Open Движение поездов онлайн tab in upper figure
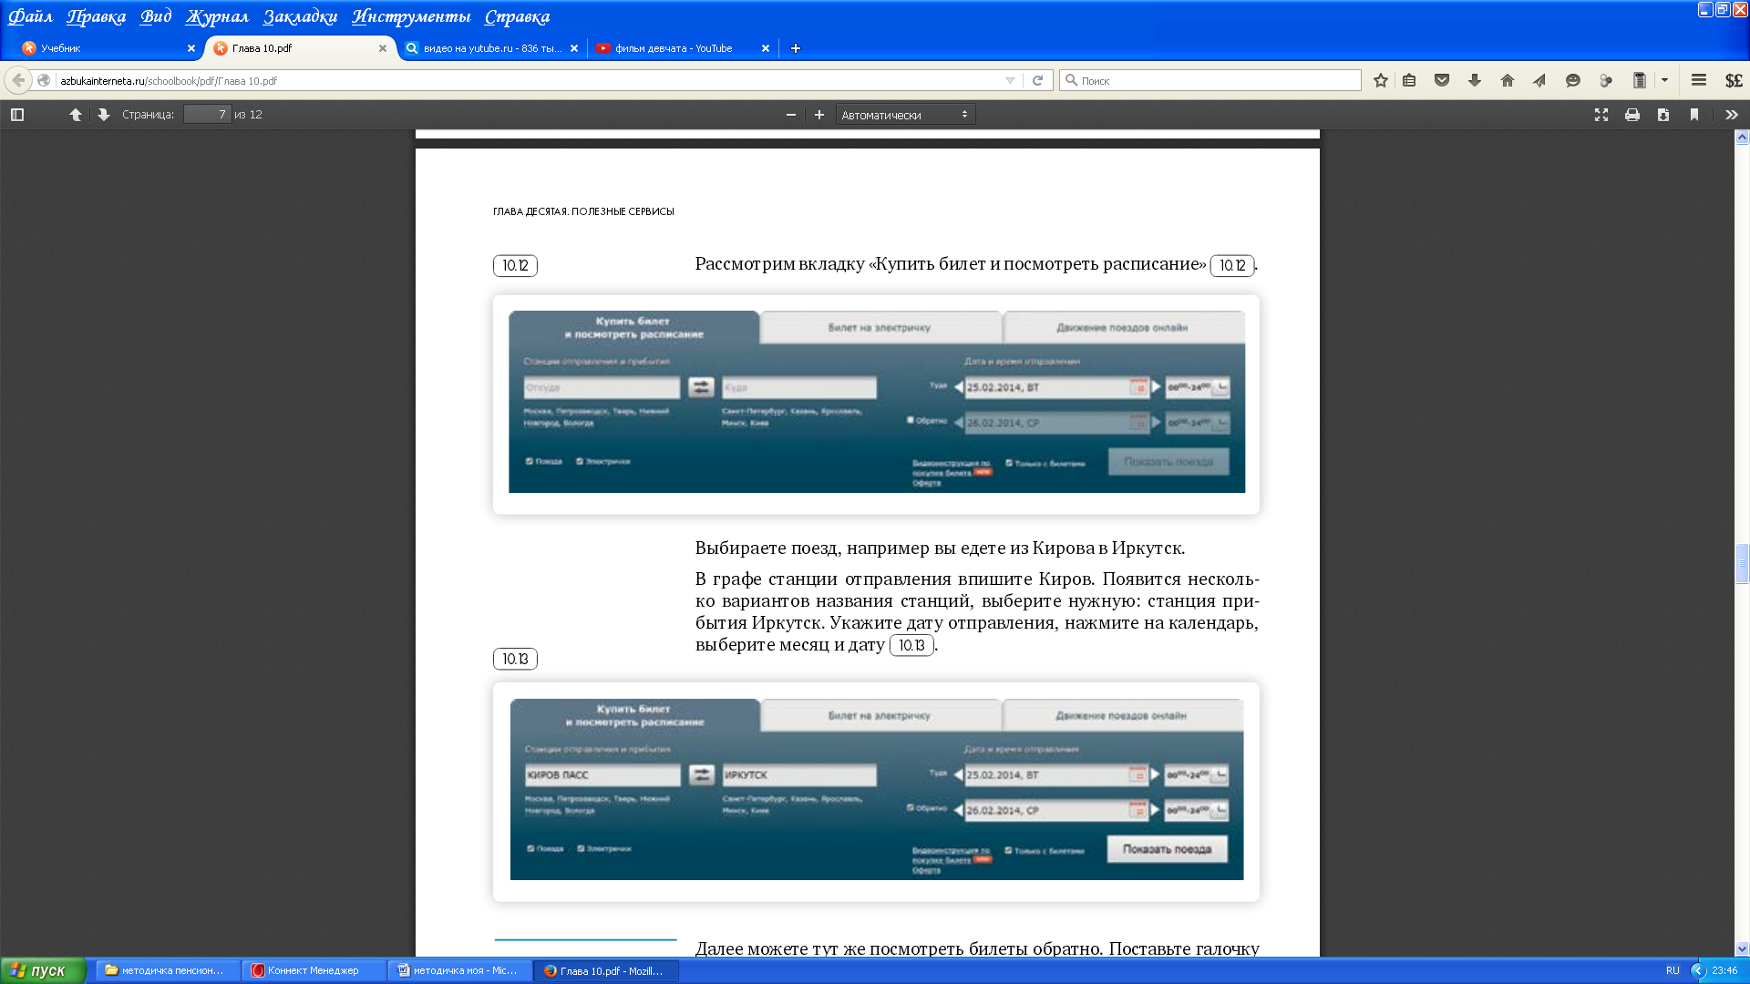This screenshot has height=984, width=1750. (1122, 328)
